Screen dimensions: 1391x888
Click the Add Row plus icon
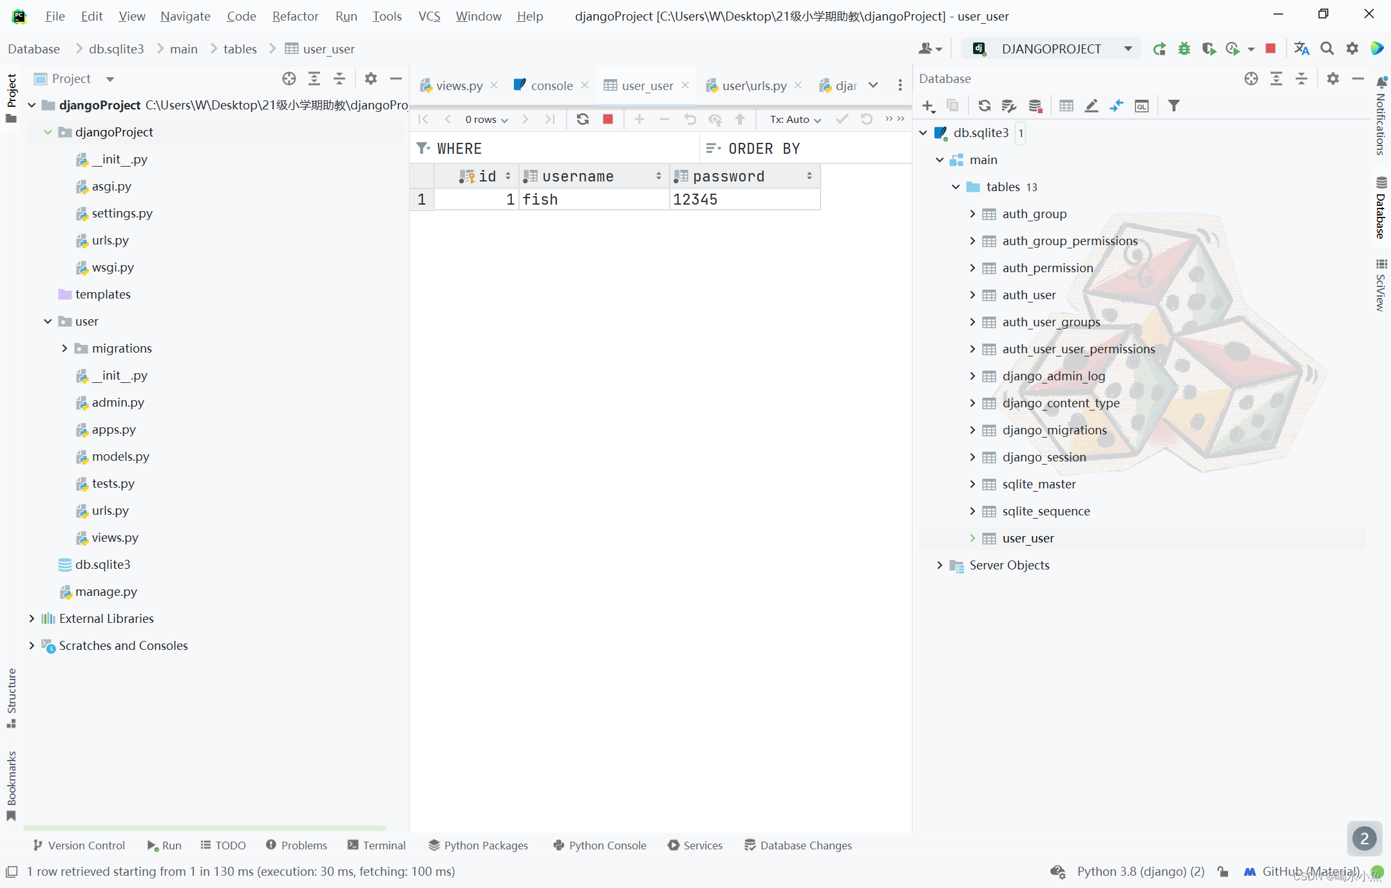[x=639, y=120]
